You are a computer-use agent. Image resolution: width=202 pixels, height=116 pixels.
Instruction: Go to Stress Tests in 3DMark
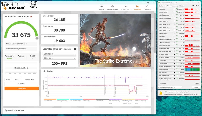[x=126, y=8]
